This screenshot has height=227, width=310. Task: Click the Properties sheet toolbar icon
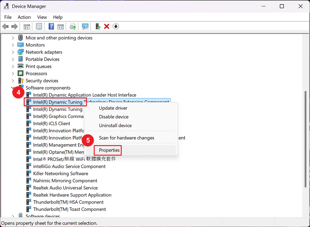(39, 26)
